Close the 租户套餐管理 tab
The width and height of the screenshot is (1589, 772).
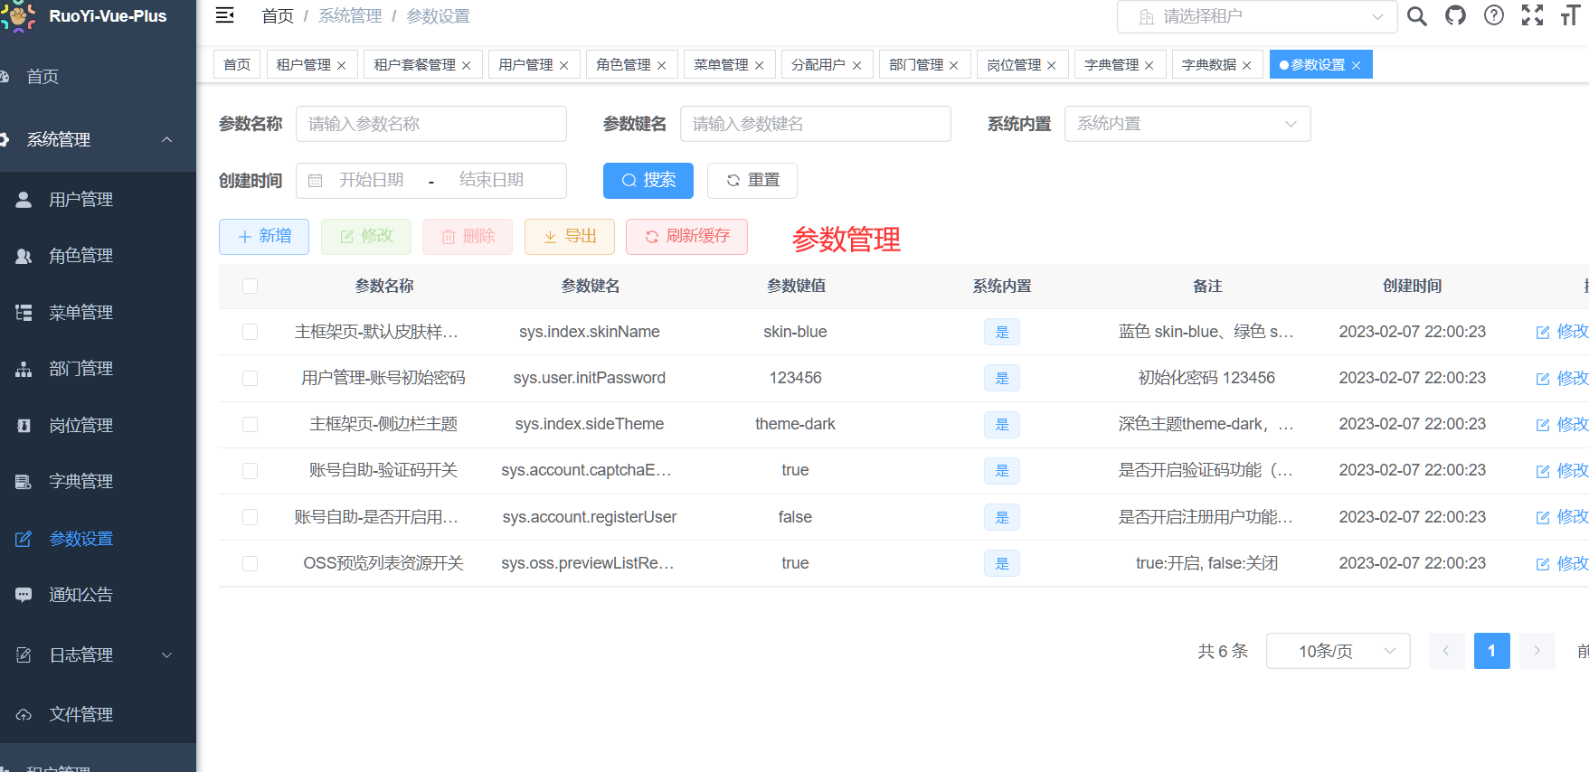click(x=466, y=65)
